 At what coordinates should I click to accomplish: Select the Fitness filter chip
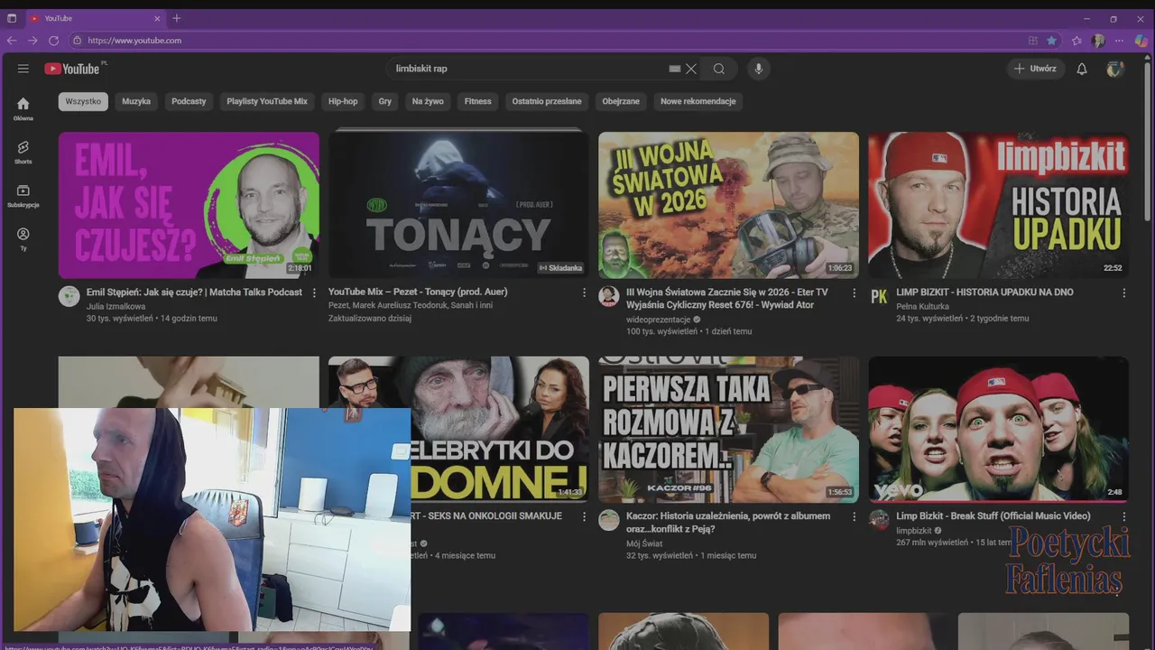click(478, 101)
